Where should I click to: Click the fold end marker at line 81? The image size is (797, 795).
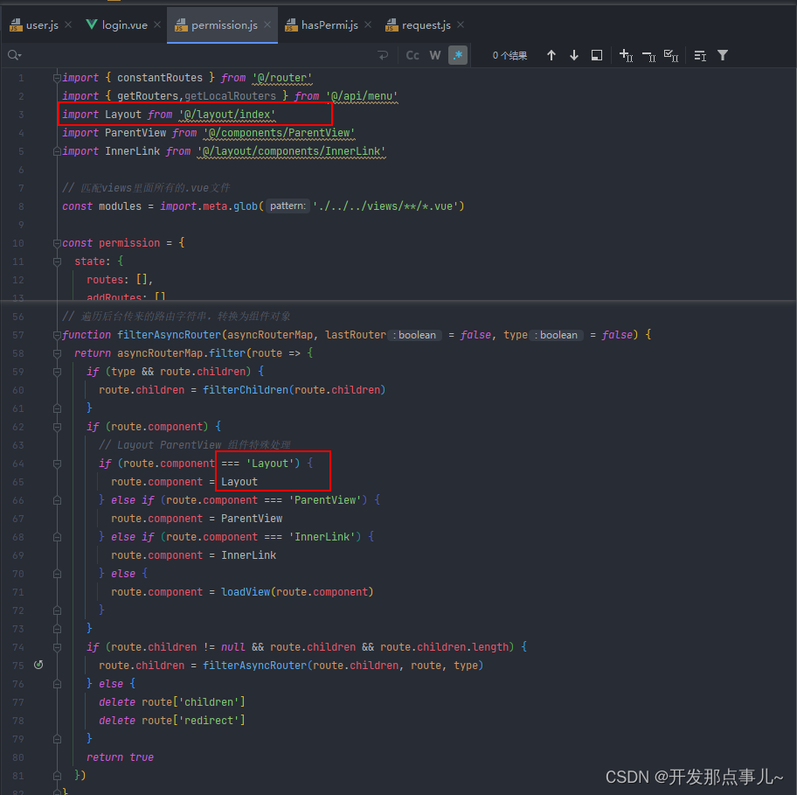click(57, 775)
